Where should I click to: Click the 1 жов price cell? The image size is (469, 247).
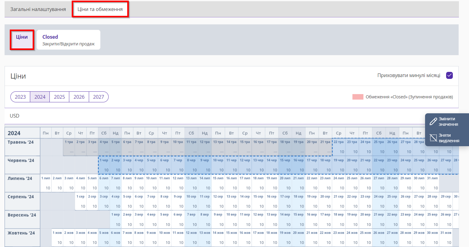[57, 238]
